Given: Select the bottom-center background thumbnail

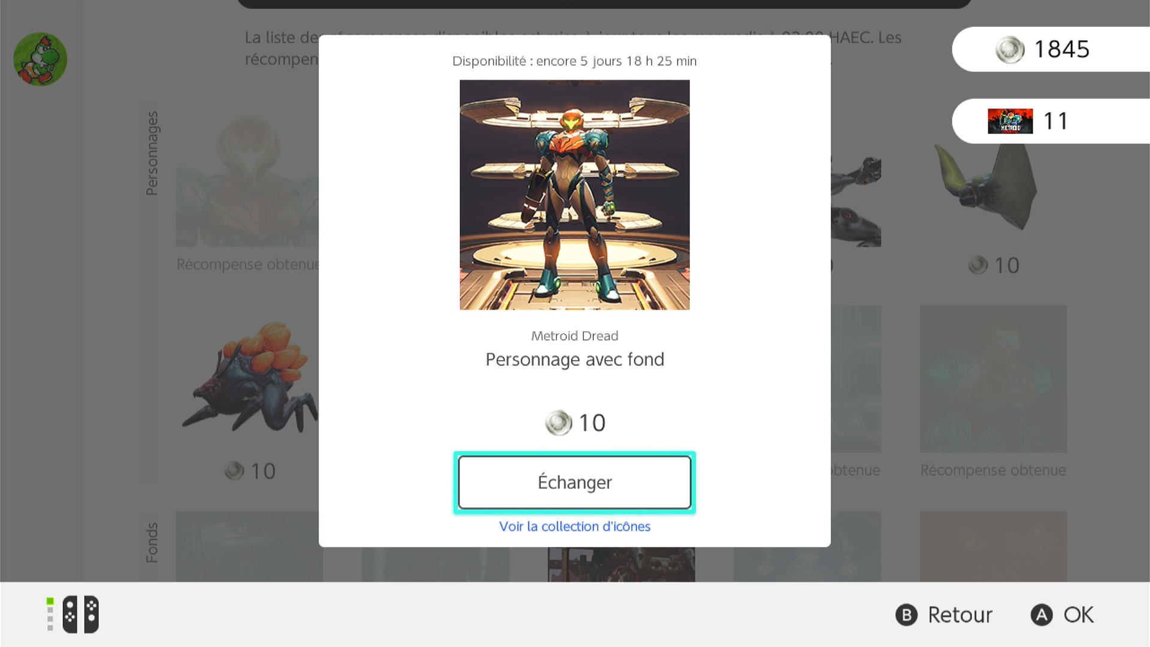Looking at the screenshot, I should pyautogui.click(x=621, y=564).
